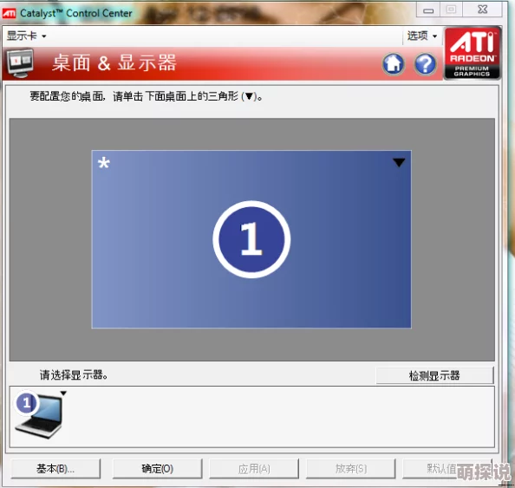Minimize the Catalyst Control Center window

coord(428,10)
